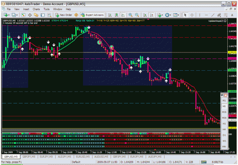Close the floating period panel
238x165 pixels.
click(x=226, y=95)
